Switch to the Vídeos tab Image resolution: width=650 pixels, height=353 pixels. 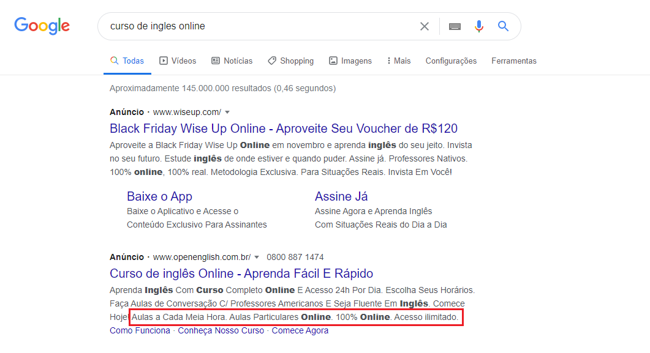click(178, 61)
